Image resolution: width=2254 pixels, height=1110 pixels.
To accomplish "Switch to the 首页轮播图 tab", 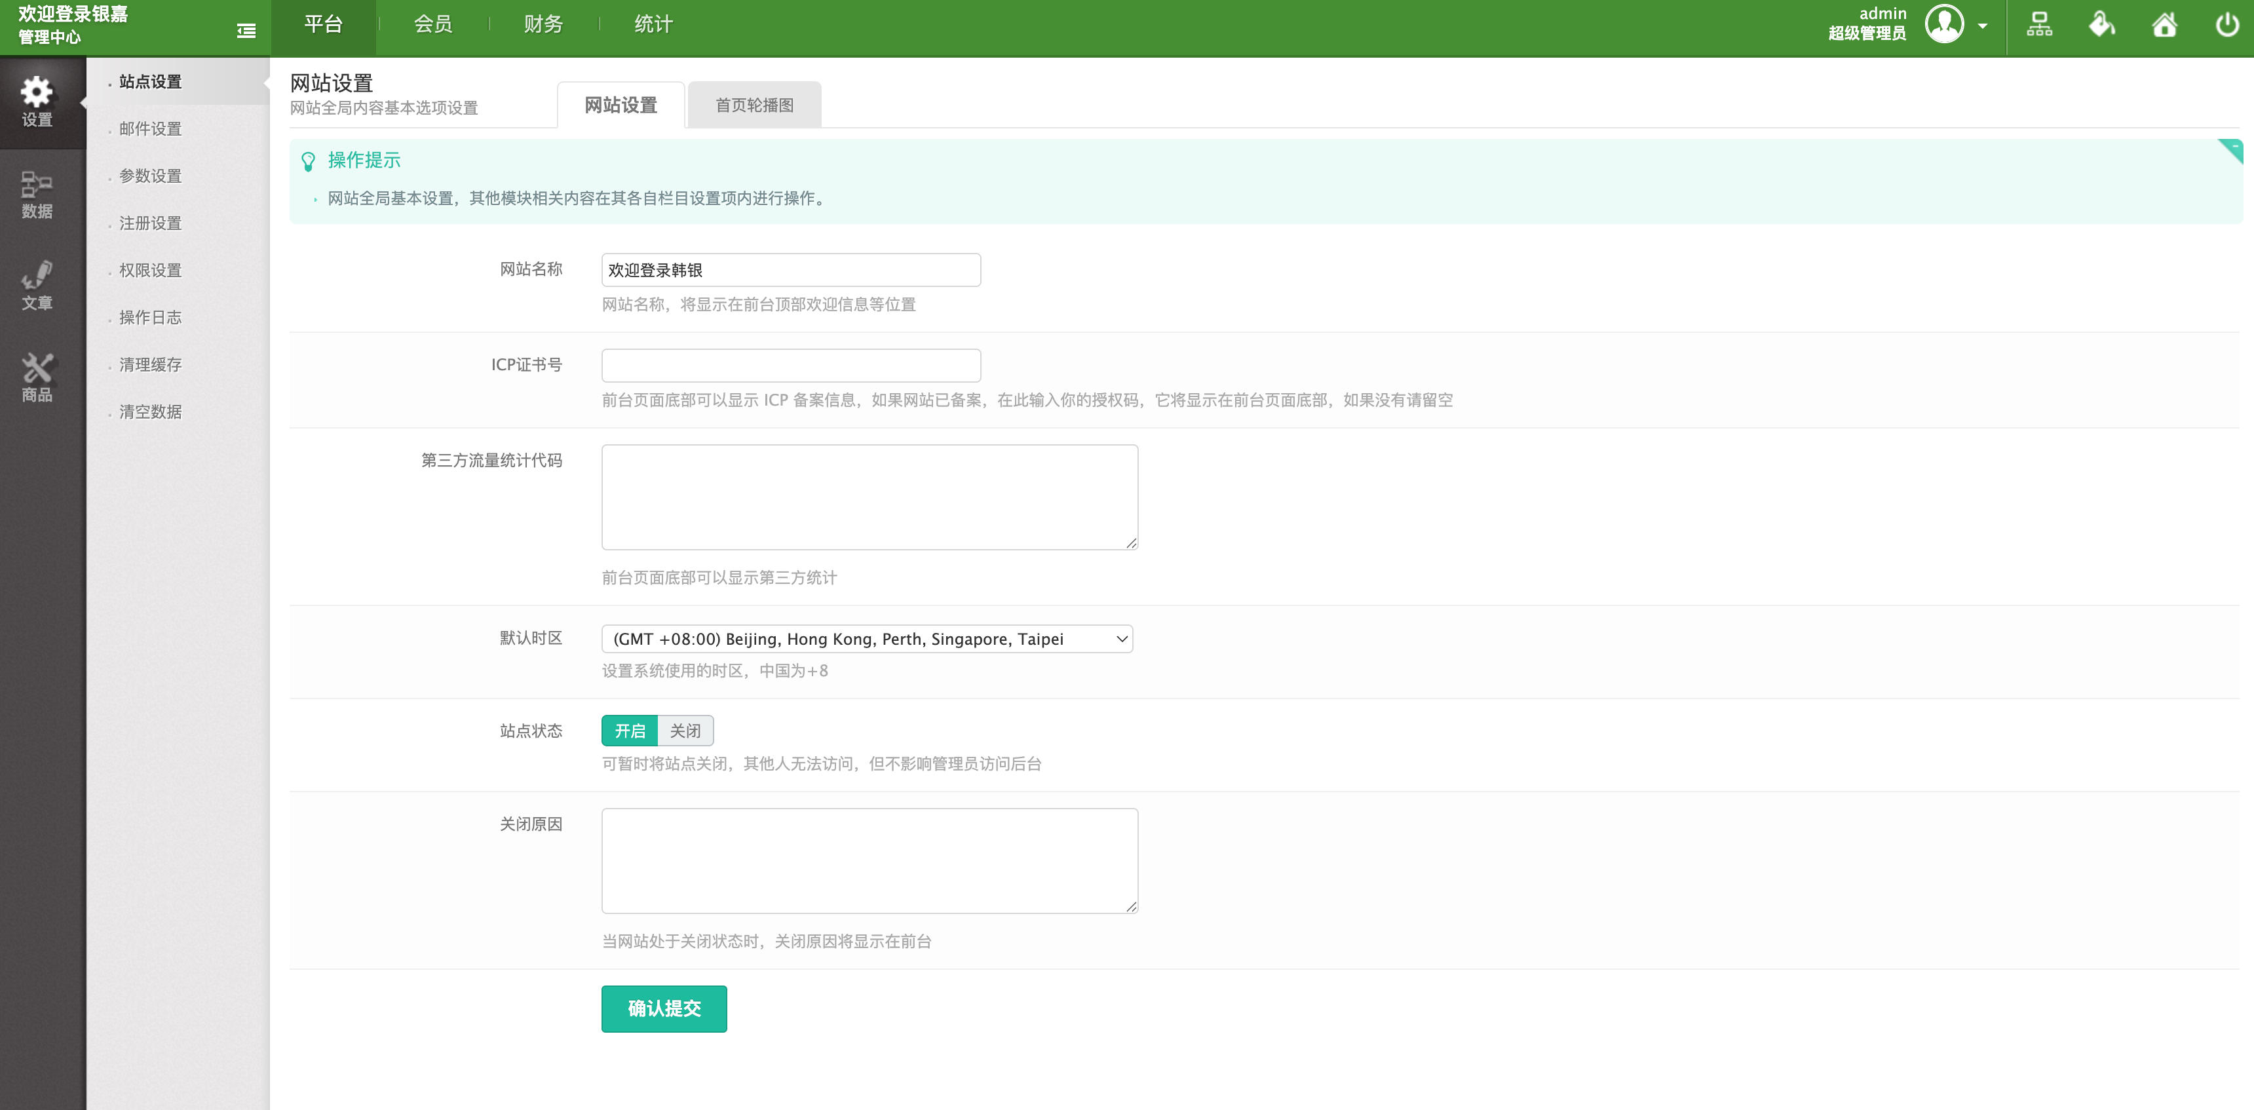I will (754, 105).
